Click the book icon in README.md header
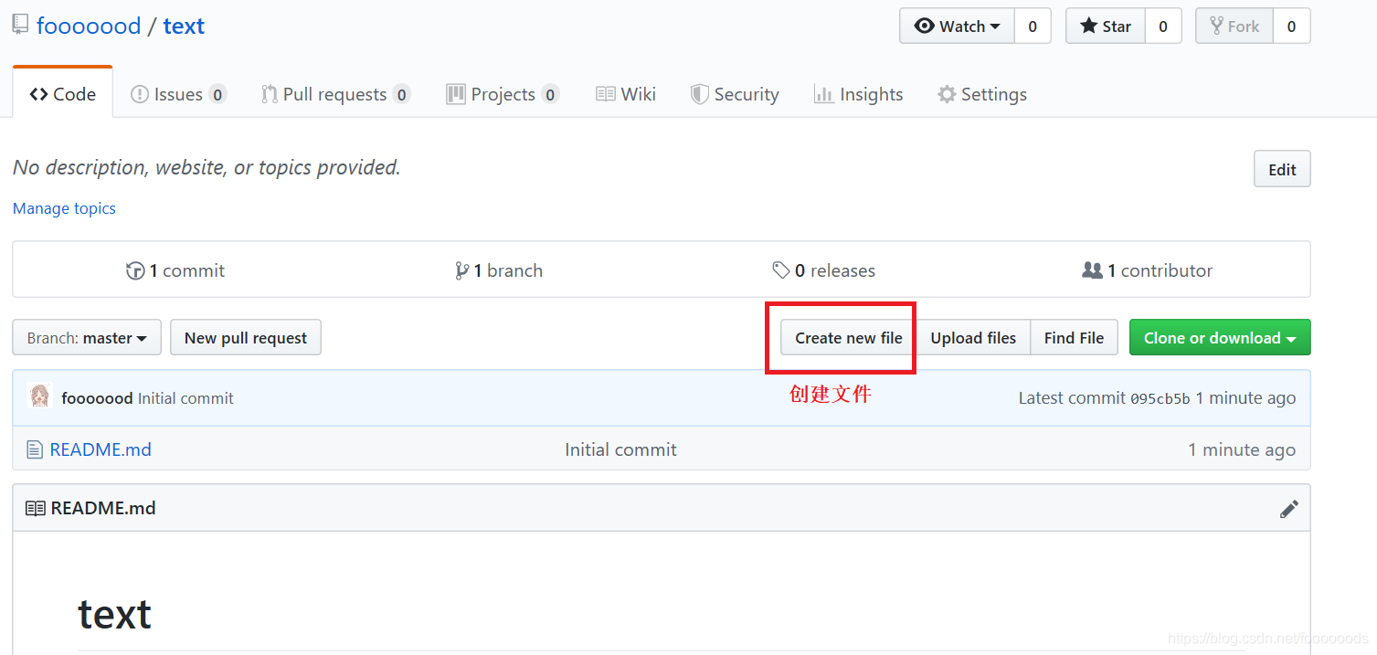The image size is (1377, 655). (36, 508)
